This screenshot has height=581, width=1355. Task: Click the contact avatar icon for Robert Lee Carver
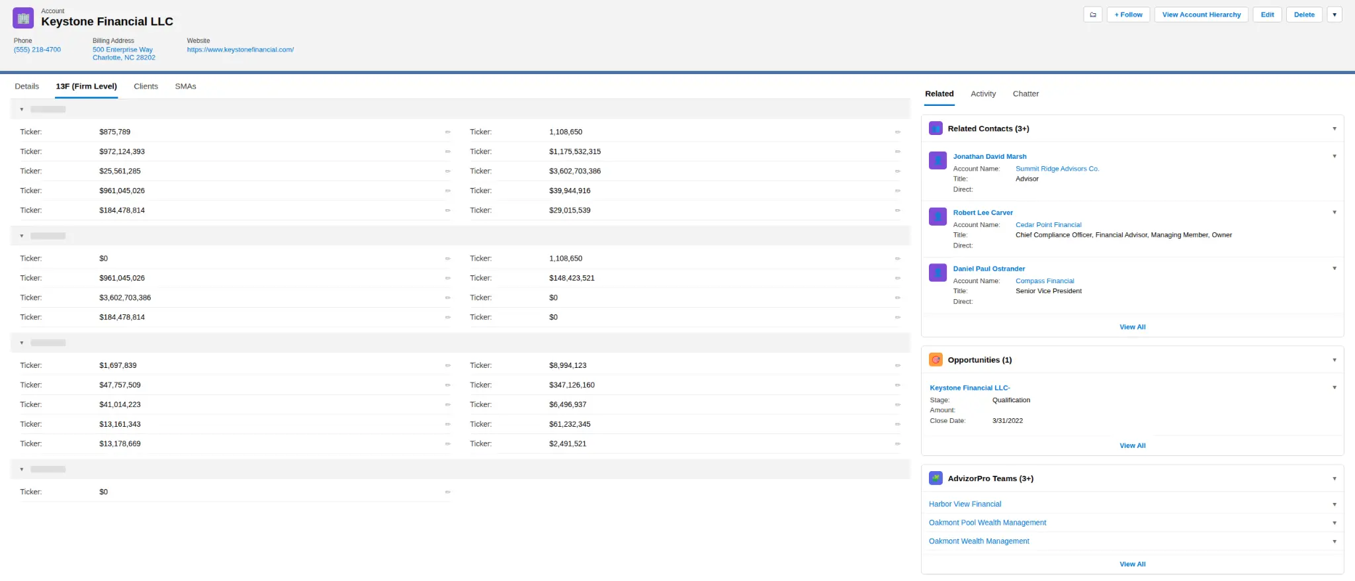938,217
